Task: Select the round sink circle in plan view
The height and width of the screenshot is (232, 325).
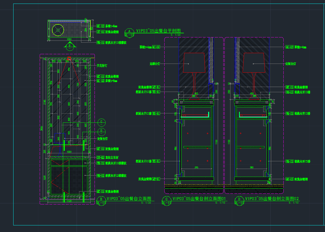Action: pyautogui.click(x=58, y=30)
